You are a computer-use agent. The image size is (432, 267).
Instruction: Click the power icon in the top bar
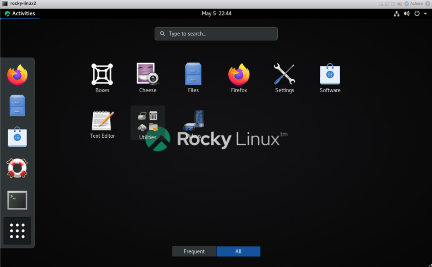(x=417, y=14)
